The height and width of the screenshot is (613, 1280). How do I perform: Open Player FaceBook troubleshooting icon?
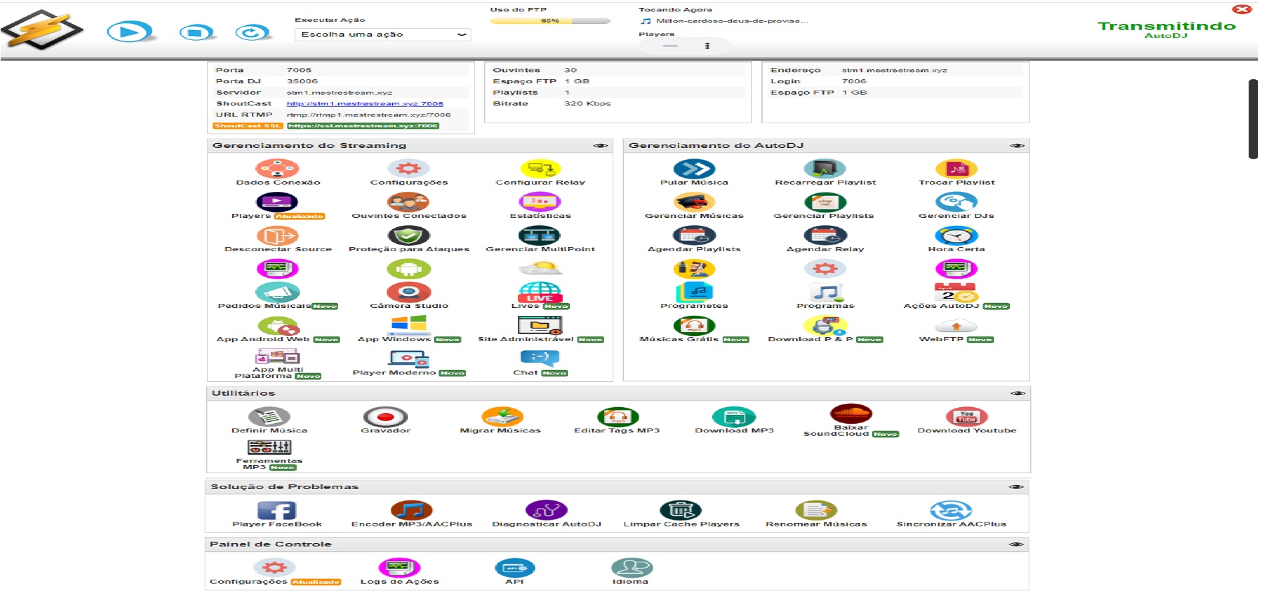click(277, 511)
